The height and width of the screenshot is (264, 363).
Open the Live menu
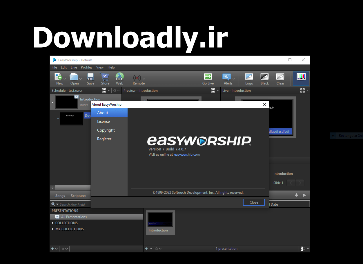(x=74, y=67)
